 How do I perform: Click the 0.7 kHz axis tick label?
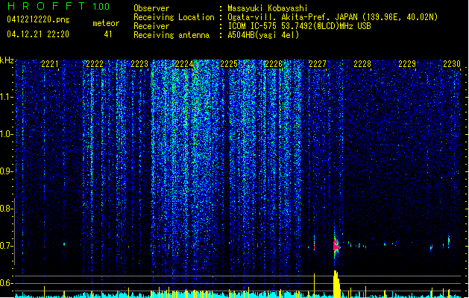(x=6, y=246)
